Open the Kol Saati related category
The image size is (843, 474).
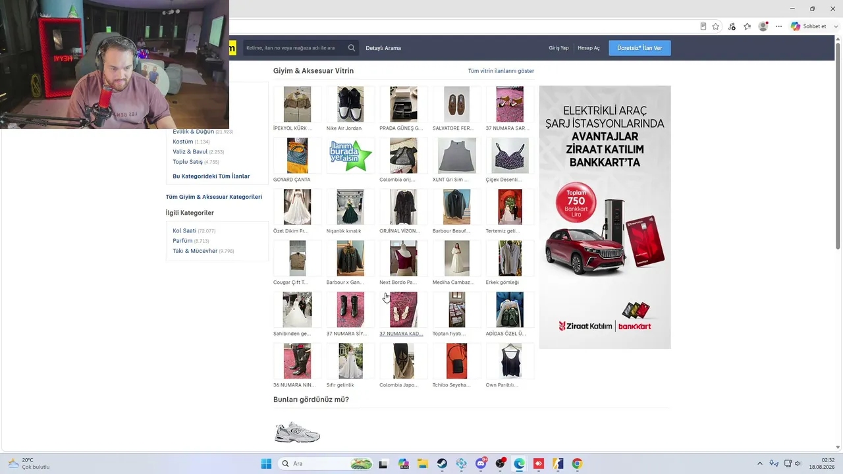(x=184, y=231)
